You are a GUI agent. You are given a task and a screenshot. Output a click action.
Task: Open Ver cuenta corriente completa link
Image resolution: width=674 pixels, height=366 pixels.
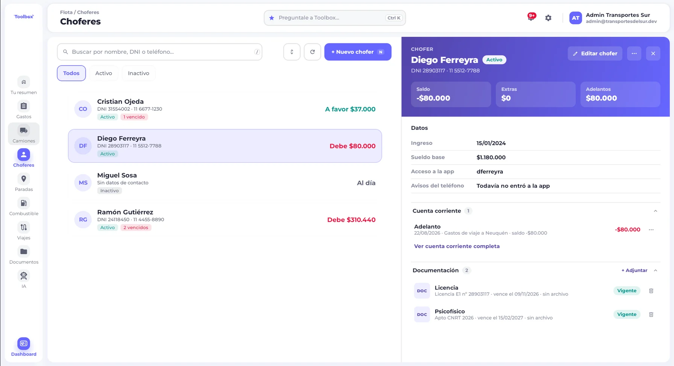456,246
